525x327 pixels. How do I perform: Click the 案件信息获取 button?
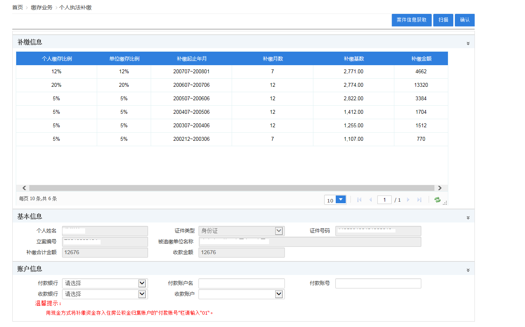pos(411,20)
